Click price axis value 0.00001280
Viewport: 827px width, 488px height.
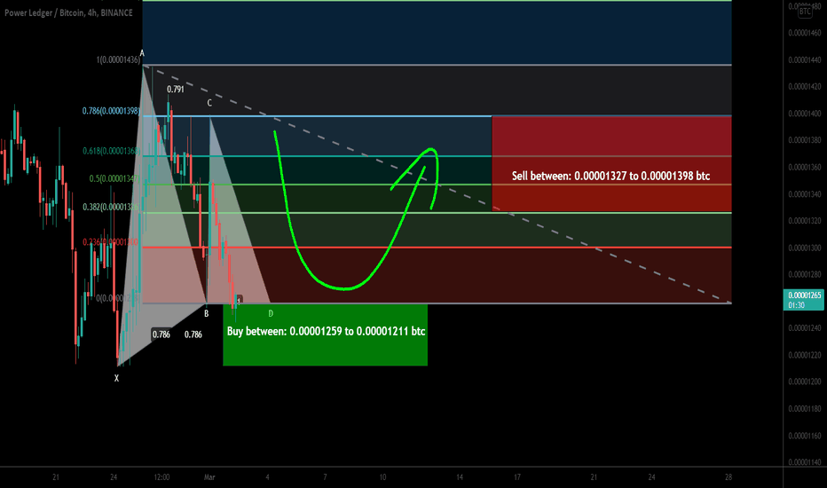point(804,274)
